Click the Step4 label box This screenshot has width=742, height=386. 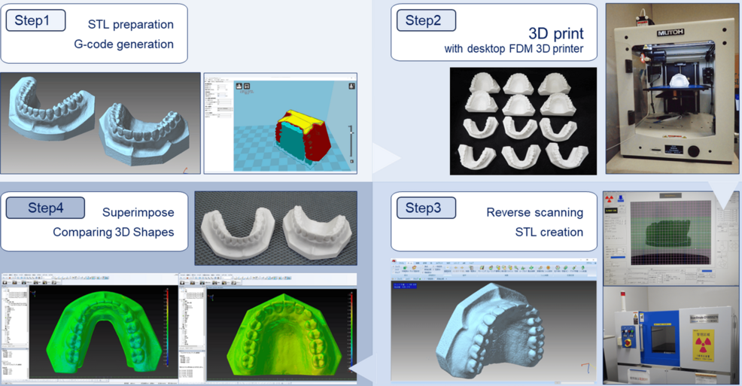pyautogui.click(x=45, y=208)
